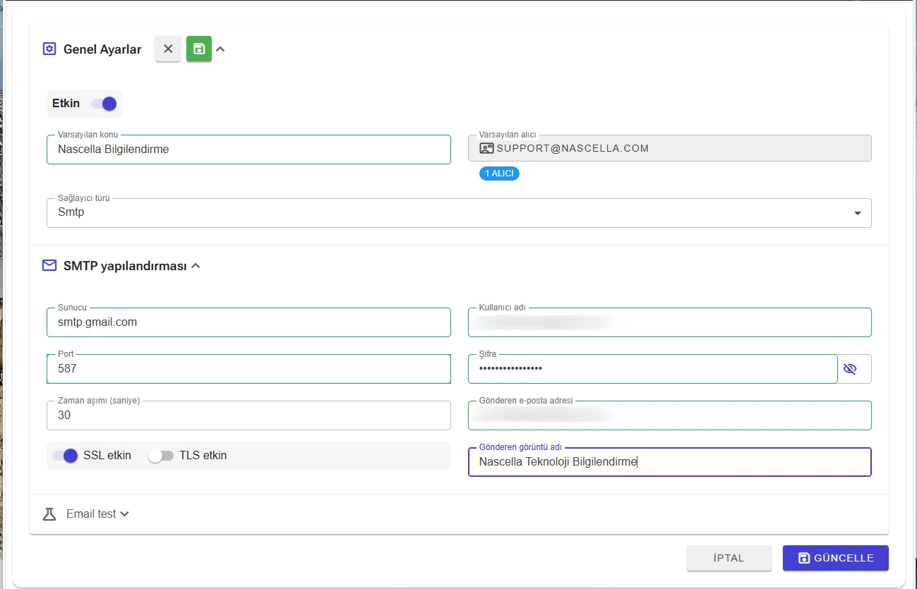The width and height of the screenshot is (917, 589).
Task: Edit the Gönderen görüntü adı field
Action: [669, 462]
